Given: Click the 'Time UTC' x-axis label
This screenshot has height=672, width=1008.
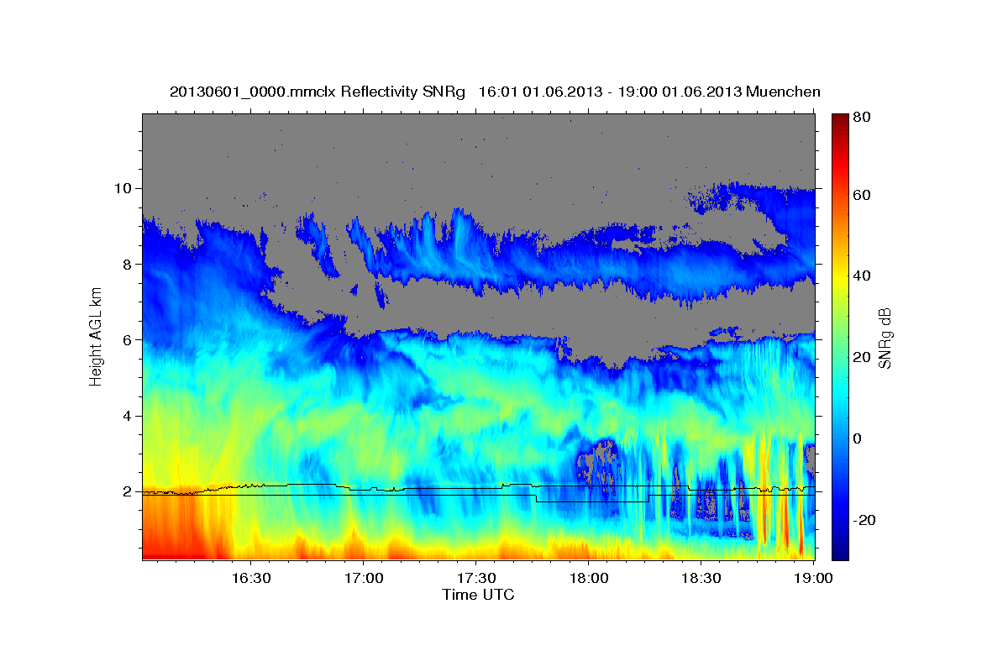Looking at the screenshot, I should [478, 595].
